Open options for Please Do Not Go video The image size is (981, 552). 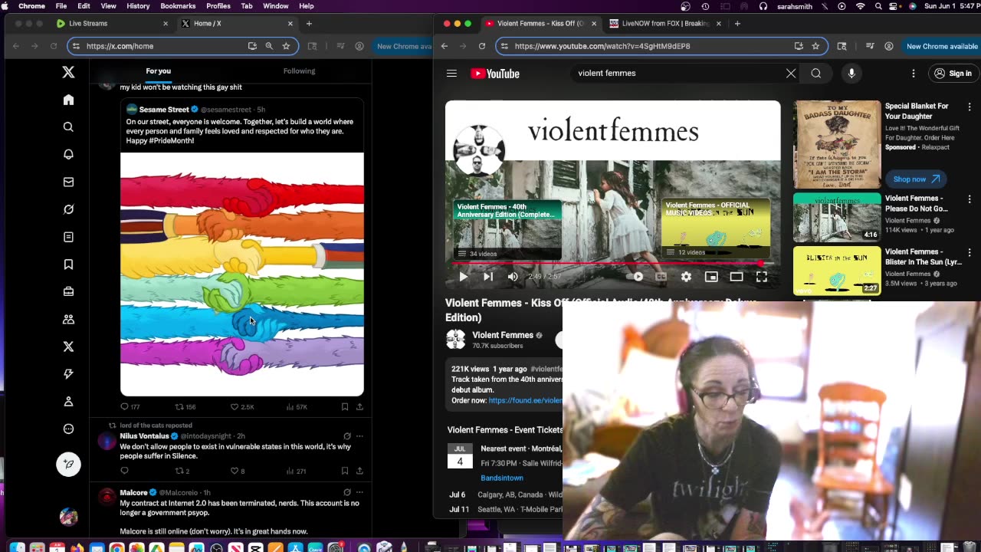coord(970,199)
